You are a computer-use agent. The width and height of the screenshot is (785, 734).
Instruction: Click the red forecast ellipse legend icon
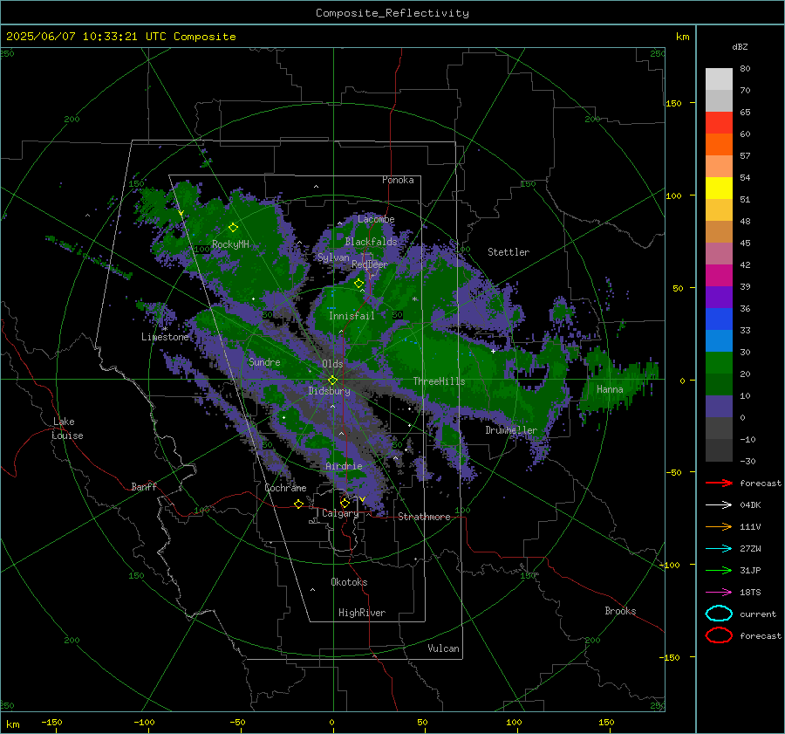coord(719,635)
